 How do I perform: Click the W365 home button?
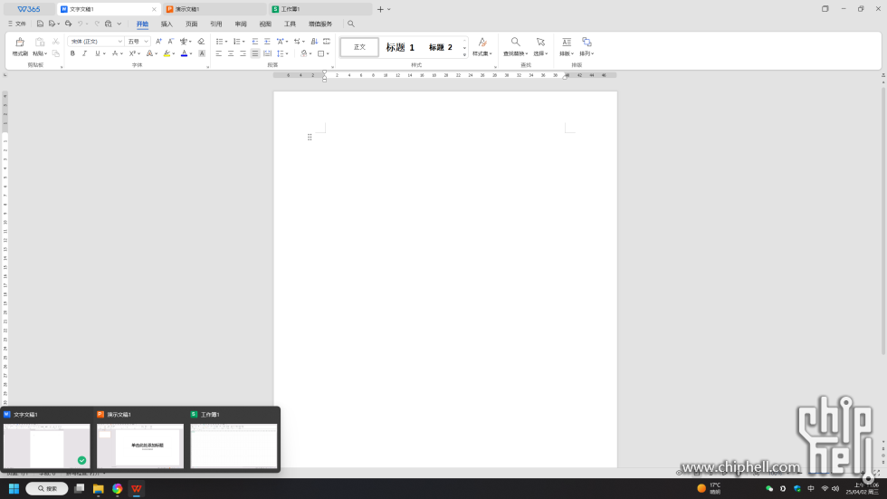(x=29, y=9)
